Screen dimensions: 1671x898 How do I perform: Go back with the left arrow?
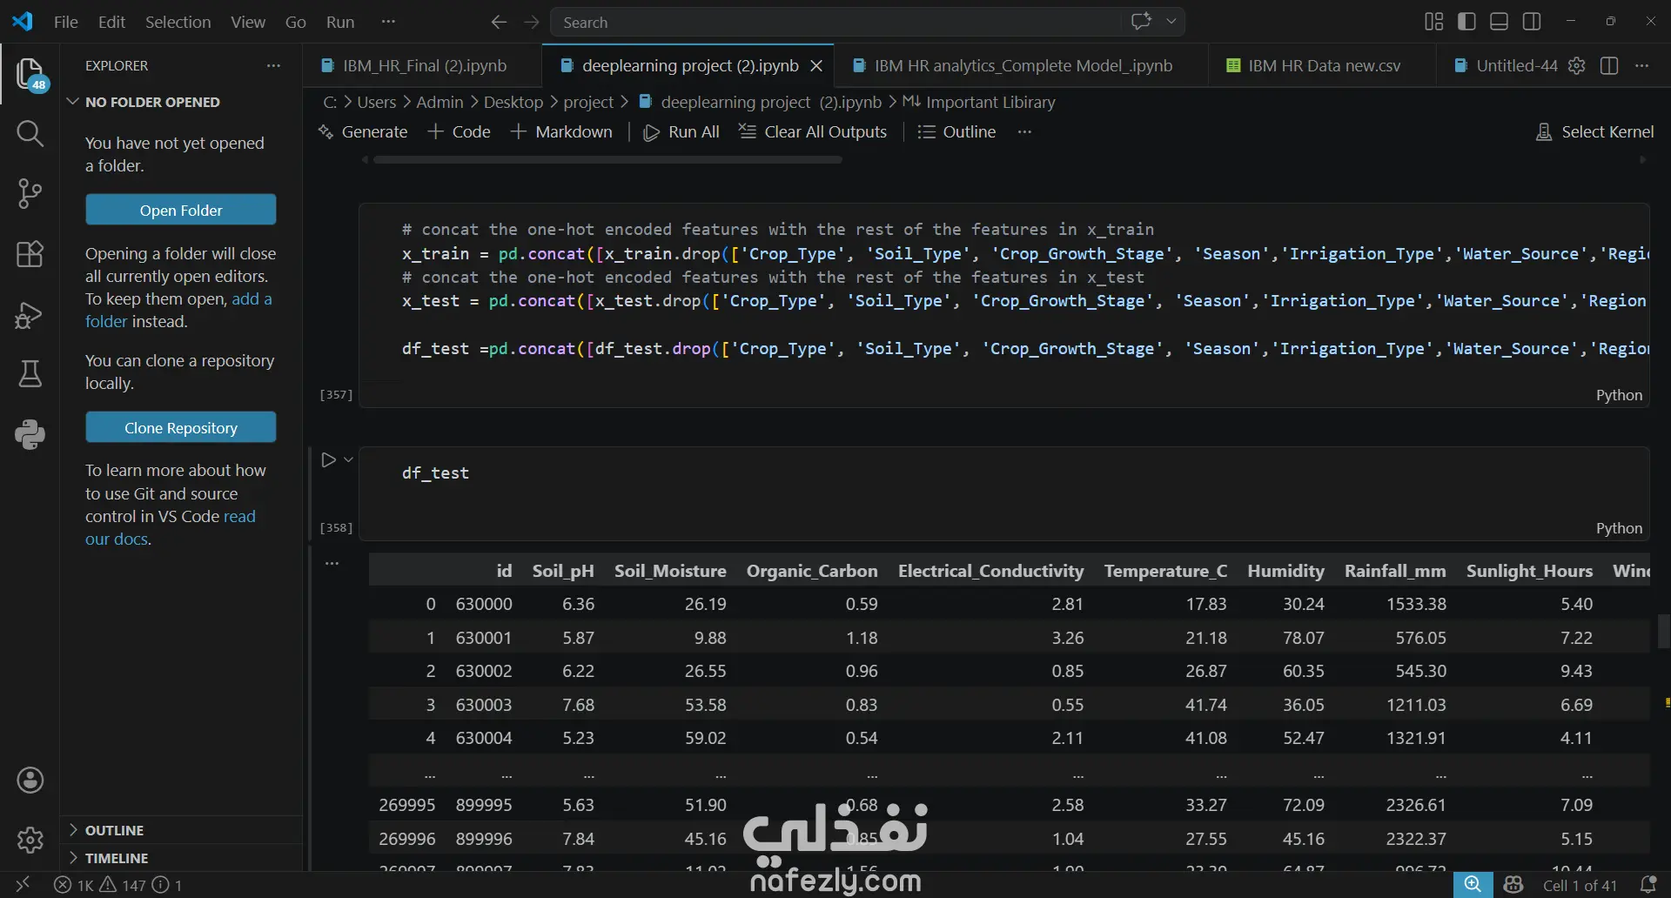499,22
